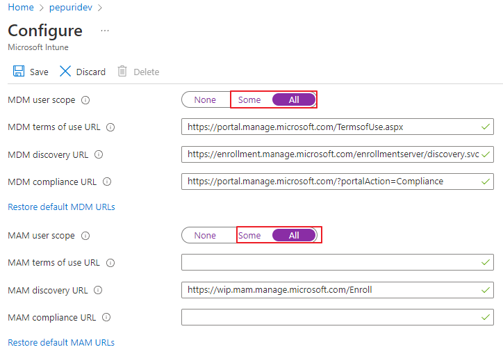This screenshot has width=503, height=354.
Task: Set MDM user scope to Some
Action: point(249,100)
